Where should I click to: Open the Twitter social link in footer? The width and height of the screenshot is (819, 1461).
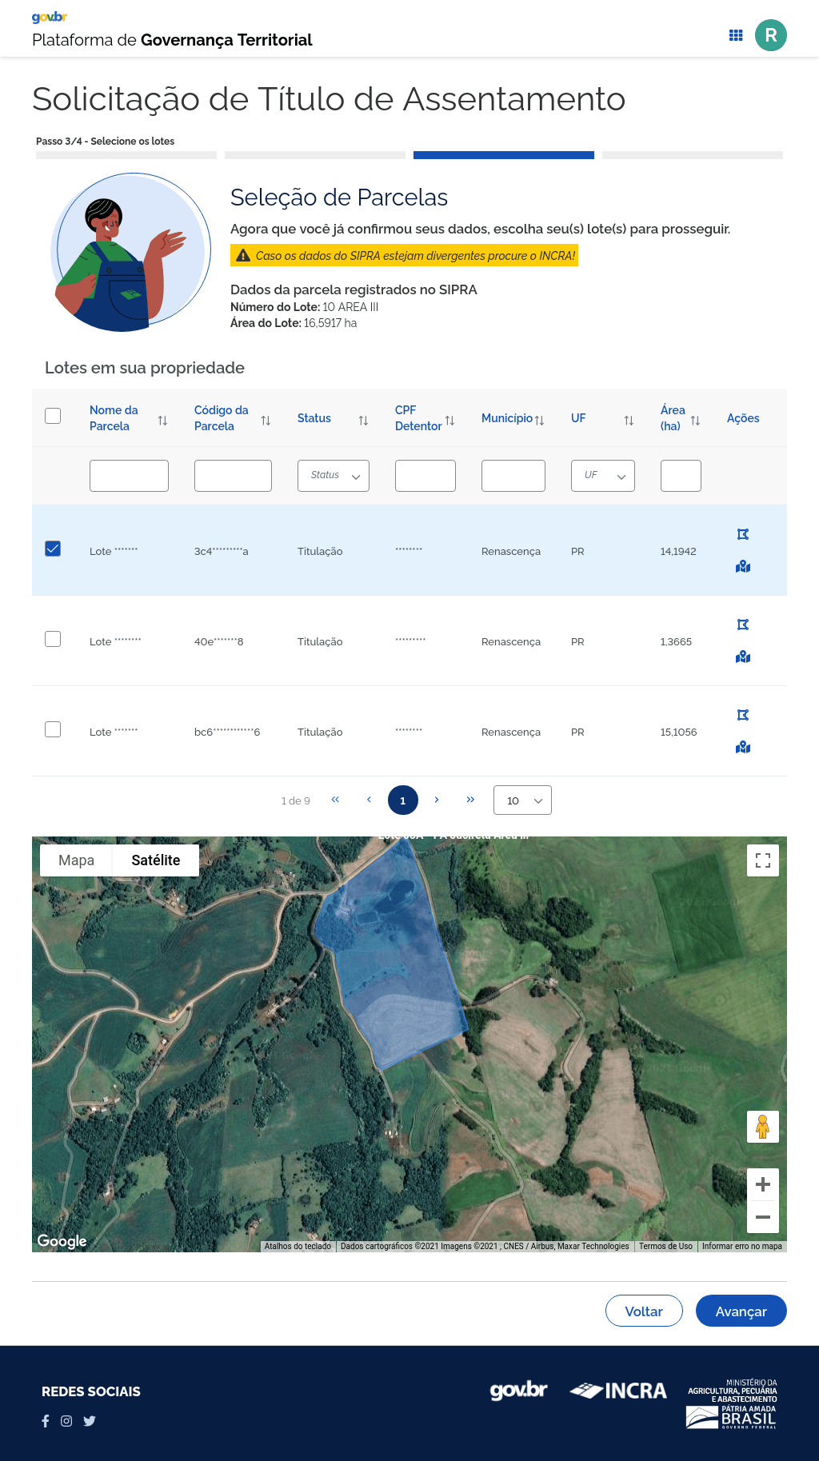pos(90,1421)
